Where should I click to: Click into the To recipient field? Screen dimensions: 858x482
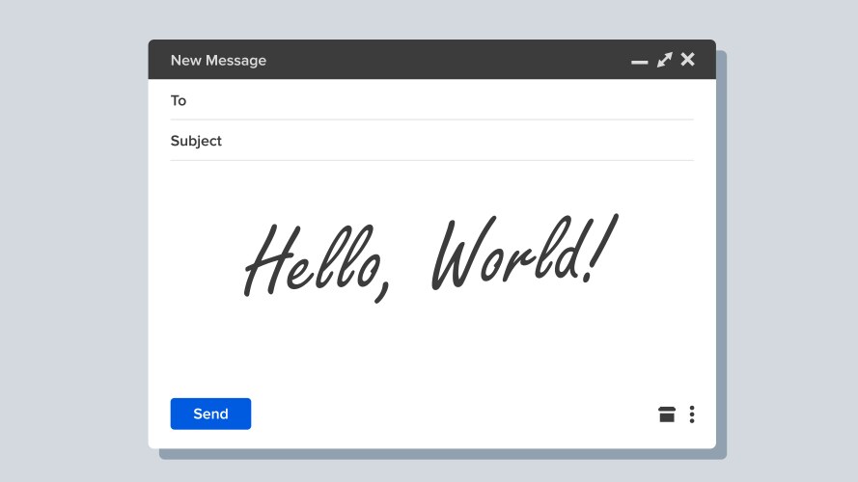click(x=434, y=100)
